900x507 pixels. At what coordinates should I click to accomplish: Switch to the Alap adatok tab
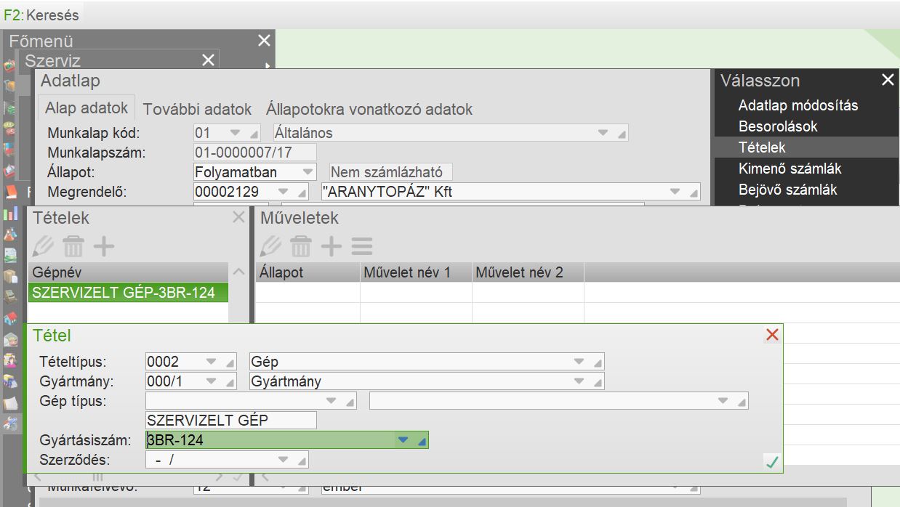click(87, 108)
